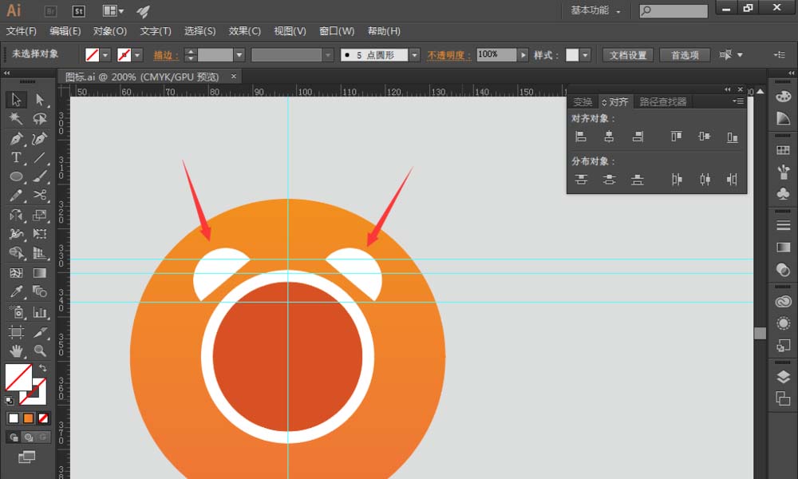
Task: Collapse the left toolbox with double arrows
Action: click(x=6, y=73)
